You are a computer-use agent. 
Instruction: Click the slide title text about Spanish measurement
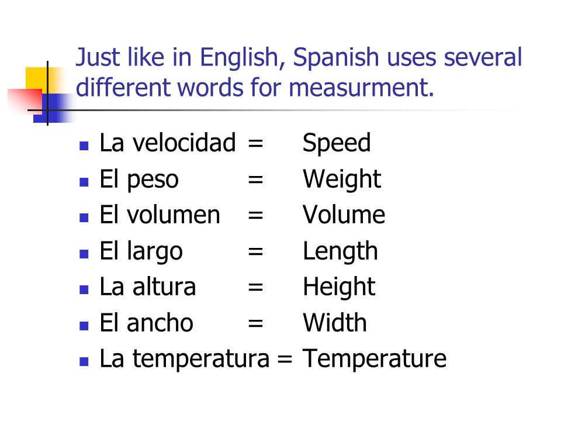point(299,73)
